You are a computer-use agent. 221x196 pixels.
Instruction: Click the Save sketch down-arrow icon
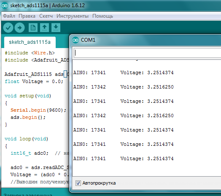(56, 28)
